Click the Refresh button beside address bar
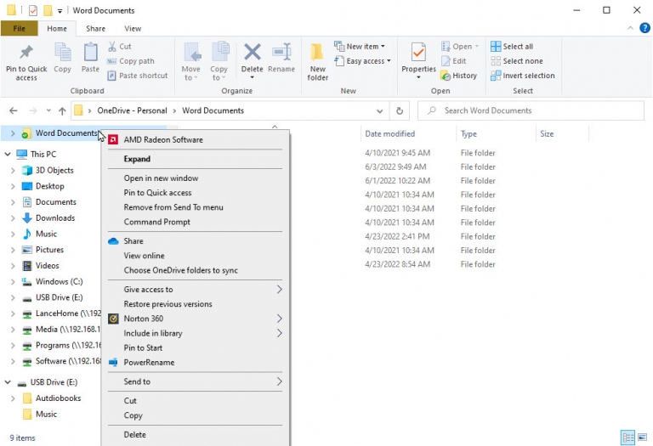The image size is (653, 446). click(x=400, y=110)
